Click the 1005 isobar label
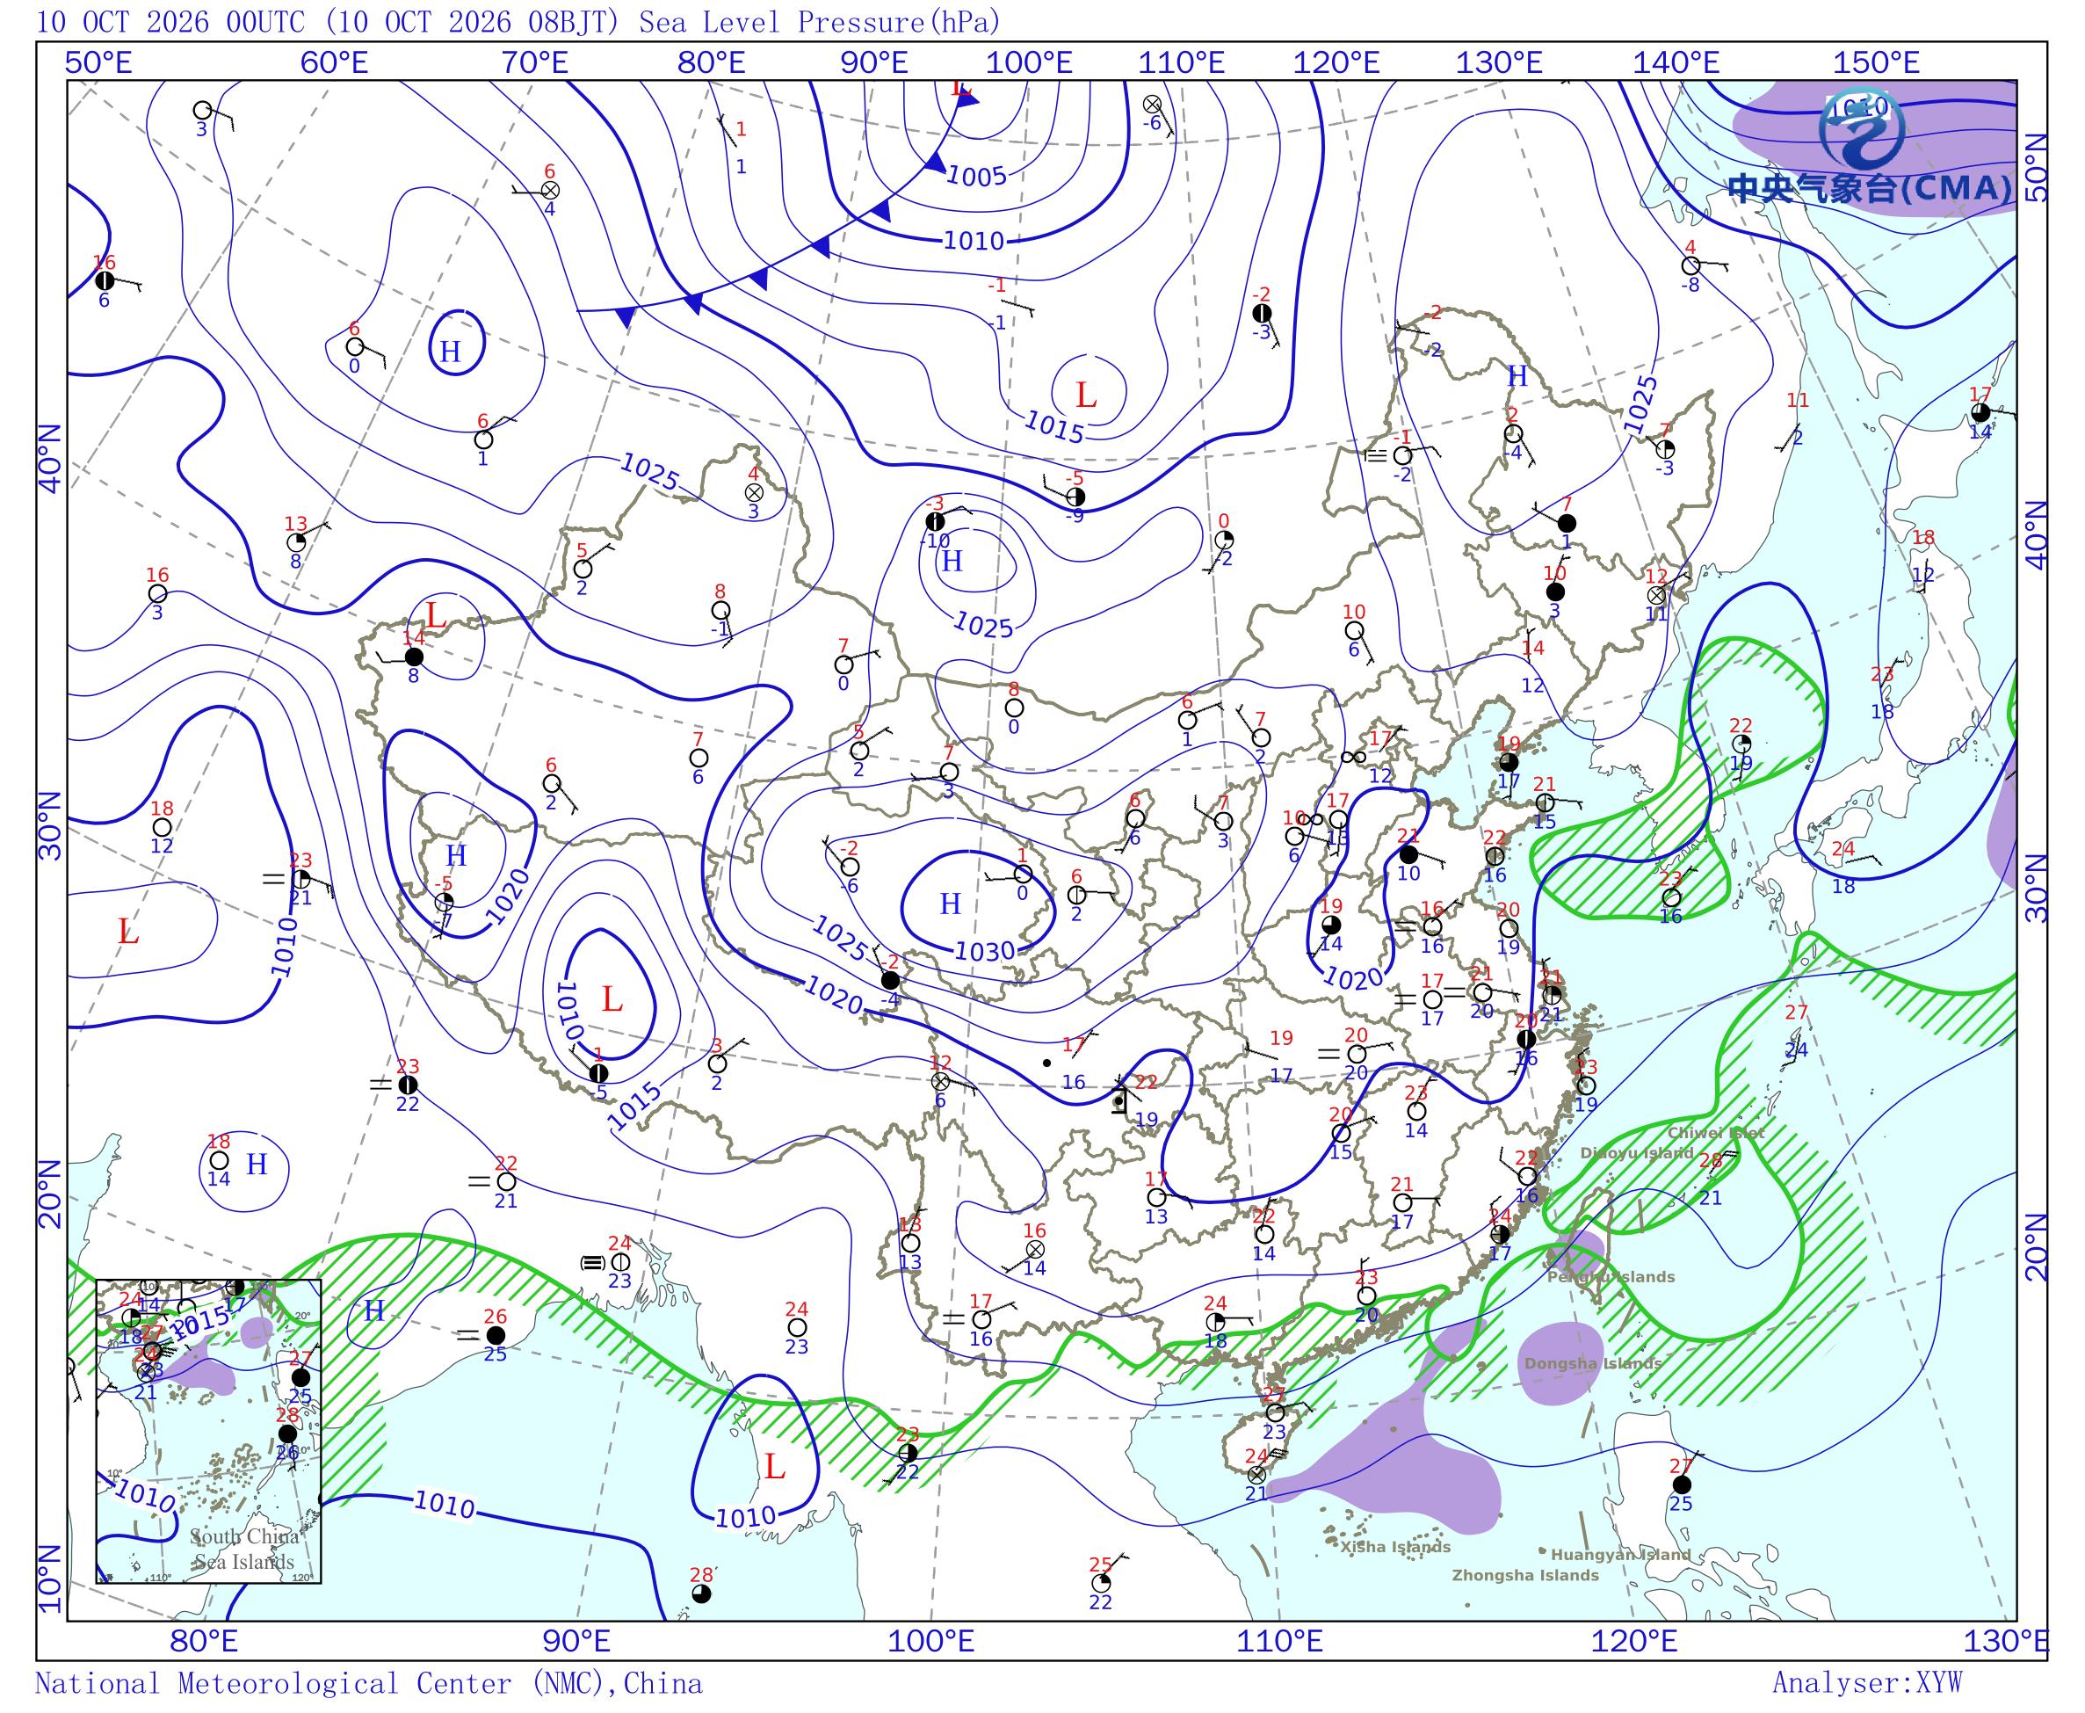This screenshot has height=1713, width=2085. click(x=976, y=177)
